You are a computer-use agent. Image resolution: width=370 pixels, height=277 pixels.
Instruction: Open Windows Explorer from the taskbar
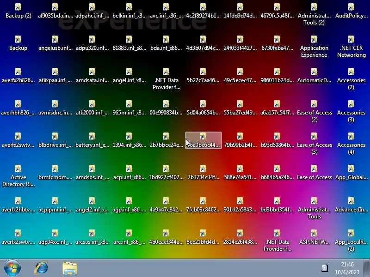[70, 268]
